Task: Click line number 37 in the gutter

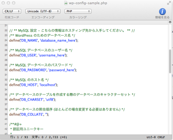Action: point(6,104)
